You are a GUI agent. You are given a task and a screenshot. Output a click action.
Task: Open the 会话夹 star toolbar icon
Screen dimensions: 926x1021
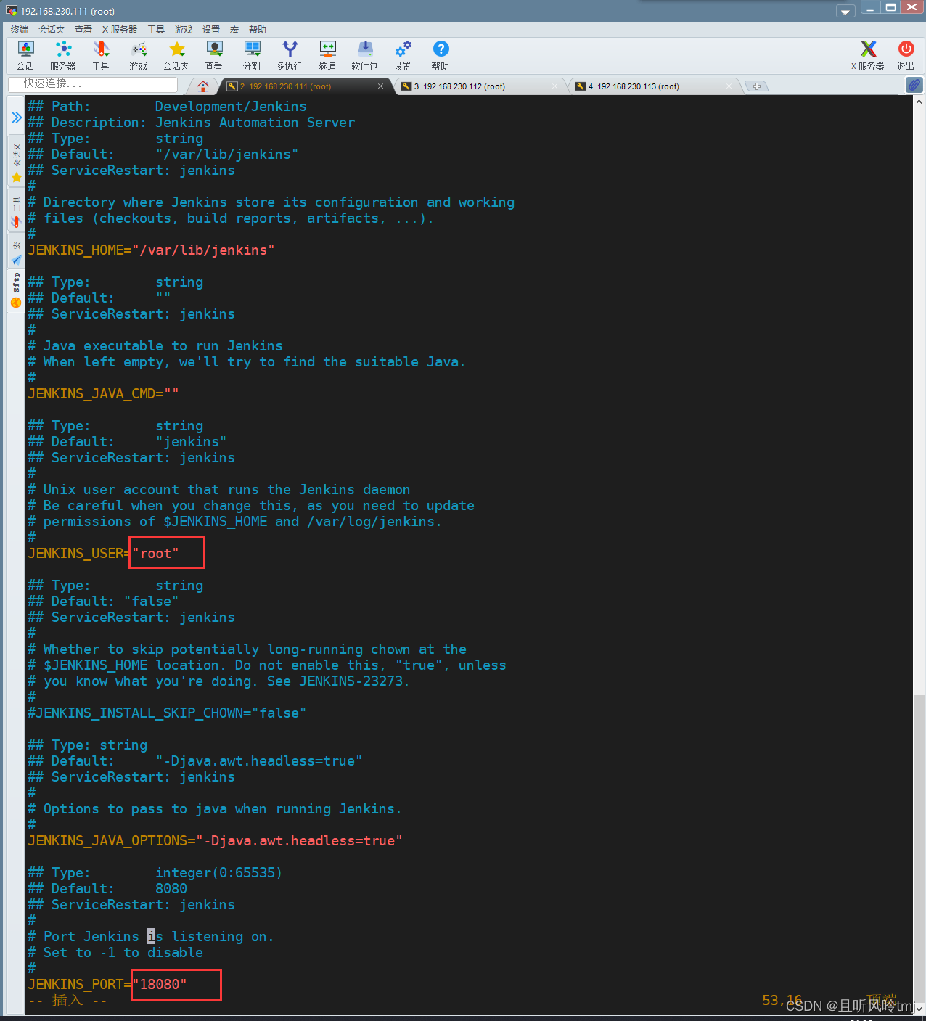(x=176, y=56)
